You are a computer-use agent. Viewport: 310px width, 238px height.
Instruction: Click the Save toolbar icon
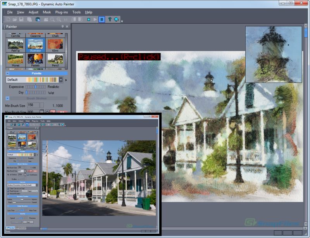[21, 19]
